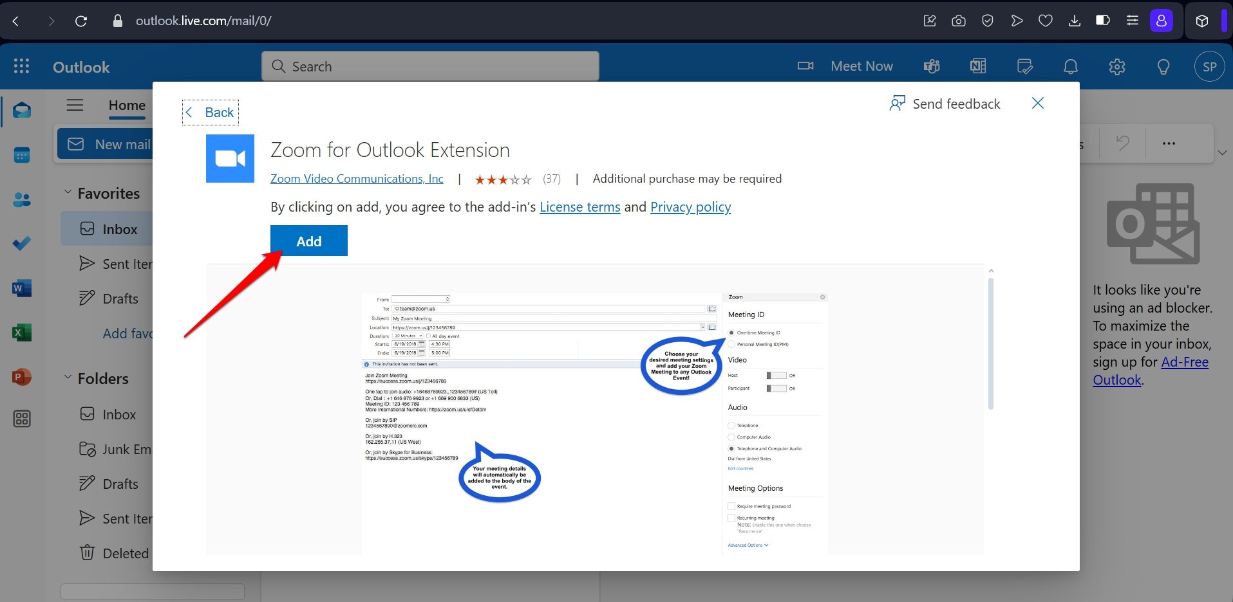
Task: Open Zoom Video Communications, Inc link
Action: [357, 179]
